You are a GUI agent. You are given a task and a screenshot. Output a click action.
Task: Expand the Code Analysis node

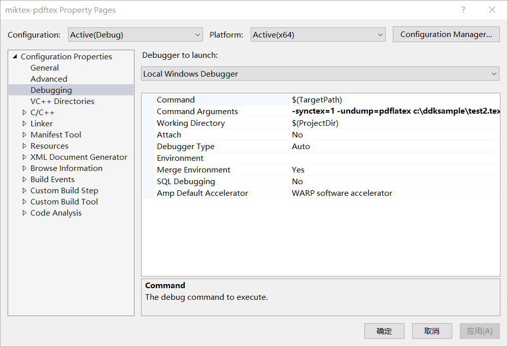click(24, 213)
